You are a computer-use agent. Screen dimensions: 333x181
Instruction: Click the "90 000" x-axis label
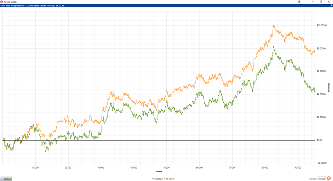pyautogui.click(x=298, y=168)
